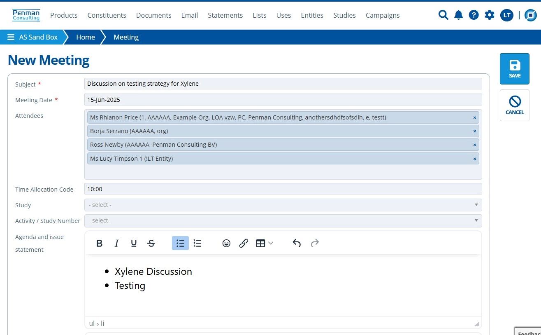Open the Studies menu
The image size is (541, 335).
click(x=344, y=15)
